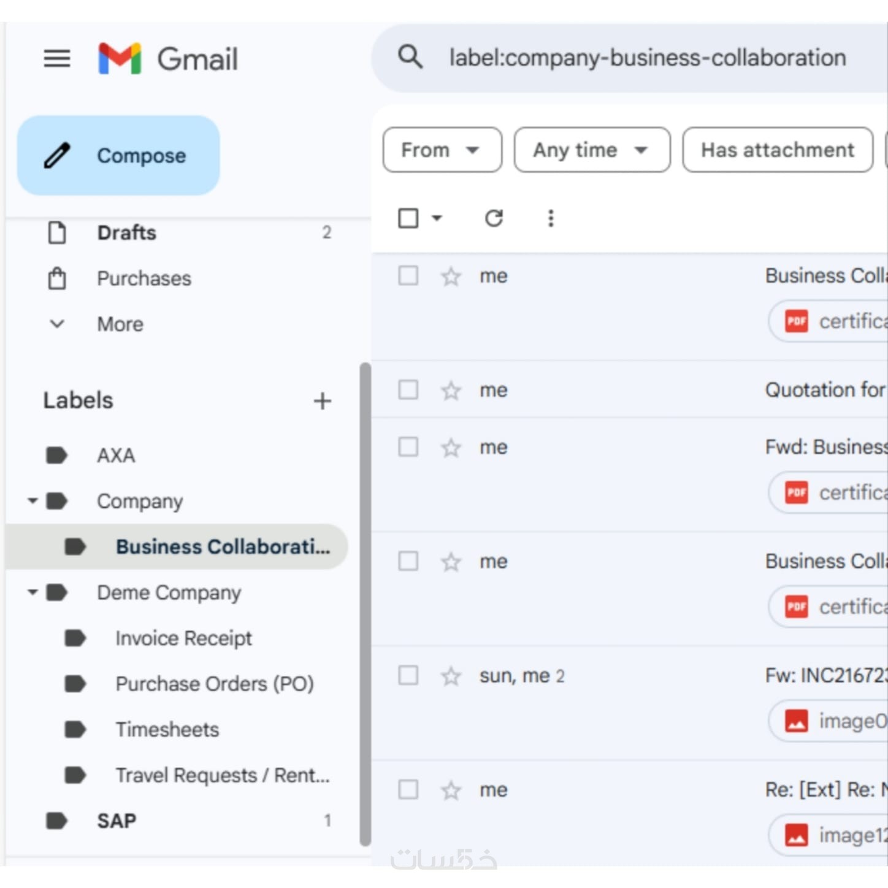Star the Quotation email from me

451,391
